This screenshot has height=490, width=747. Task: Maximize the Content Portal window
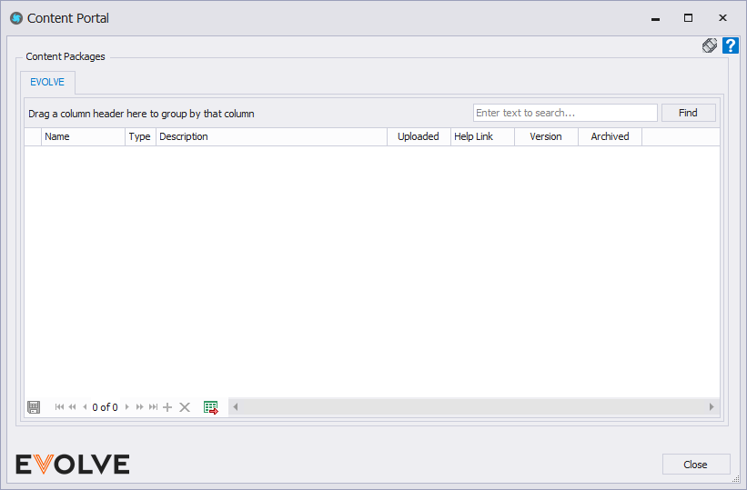pos(689,18)
